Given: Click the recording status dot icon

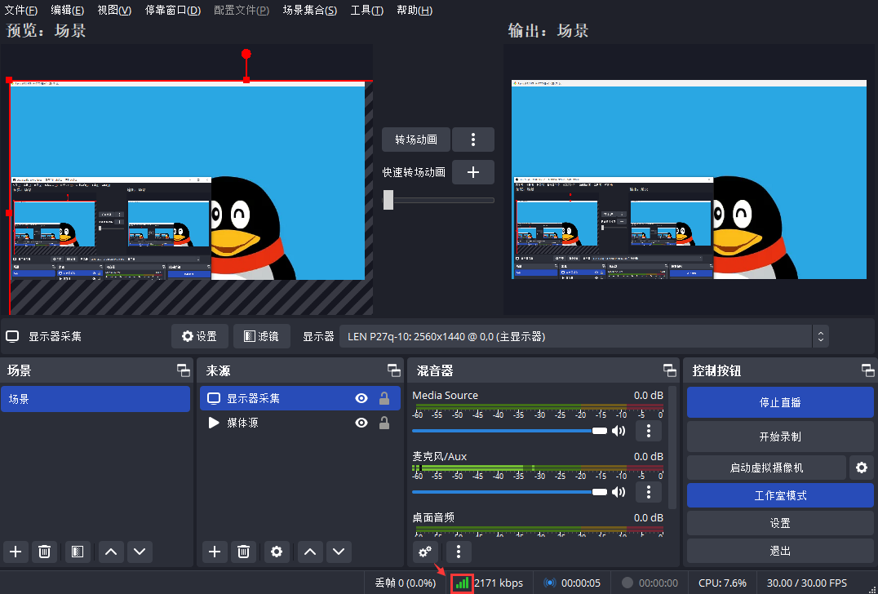Looking at the screenshot, I should [627, 583].
